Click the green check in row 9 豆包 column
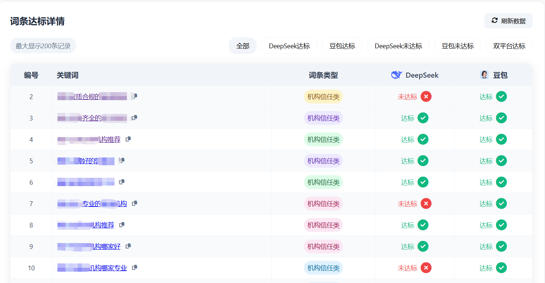 [x=501, y=246]
